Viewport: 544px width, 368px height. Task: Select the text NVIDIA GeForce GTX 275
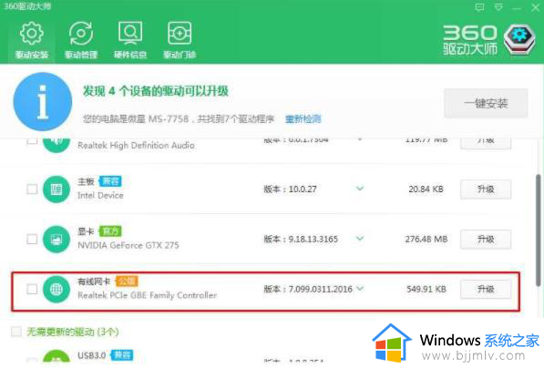pyautogui.click(x=128, y=245)
